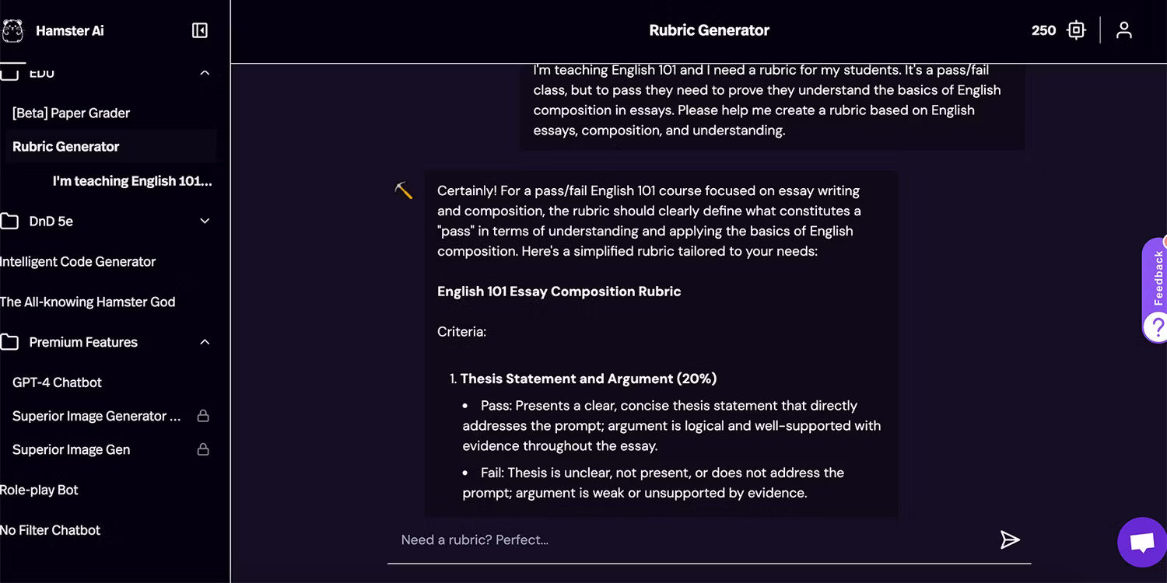Click the DnD 5e folder icon
The width and height of the screenshot is (1167, 583).
9,222
